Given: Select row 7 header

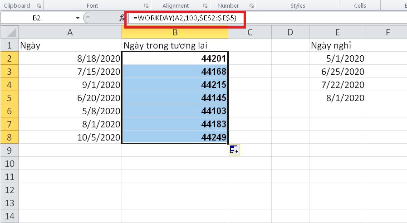Looking at the screenshot, I should (x=10, y=124).
